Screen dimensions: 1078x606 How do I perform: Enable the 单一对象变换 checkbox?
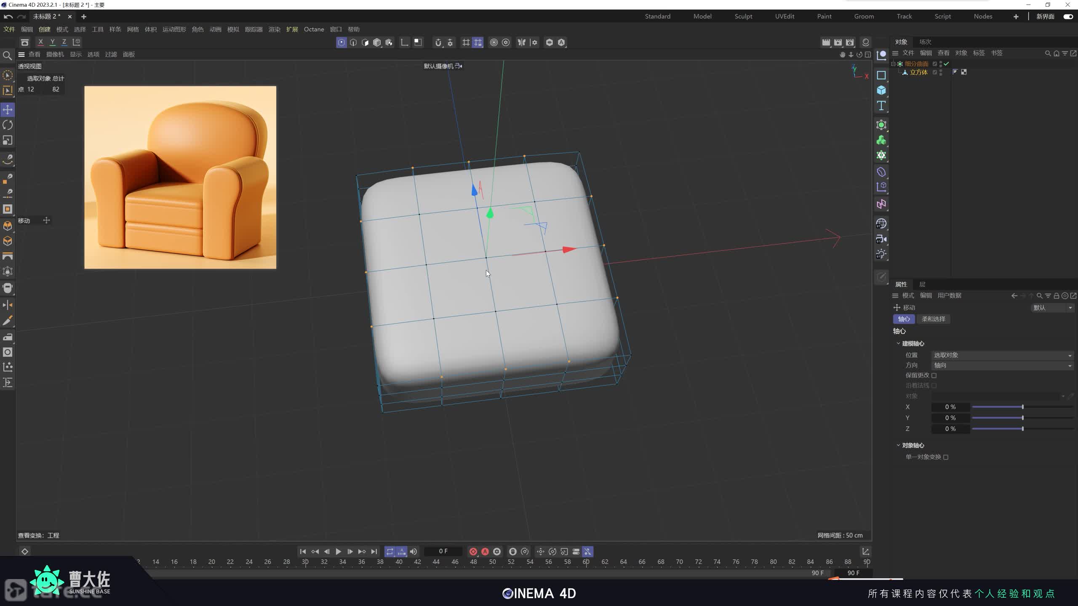pyautogui.click(x=946, y=457)
